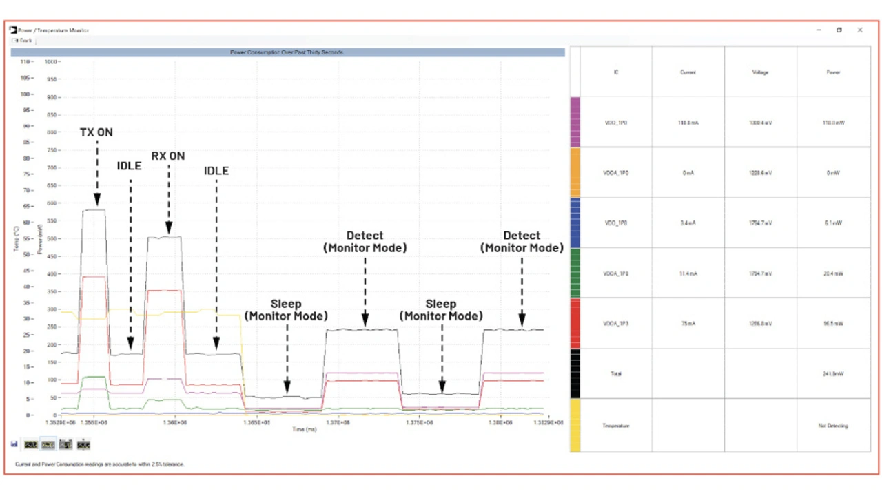Click the purple VDD_1P0 color swatch
The image size is (882, 496).
(575, 122)
